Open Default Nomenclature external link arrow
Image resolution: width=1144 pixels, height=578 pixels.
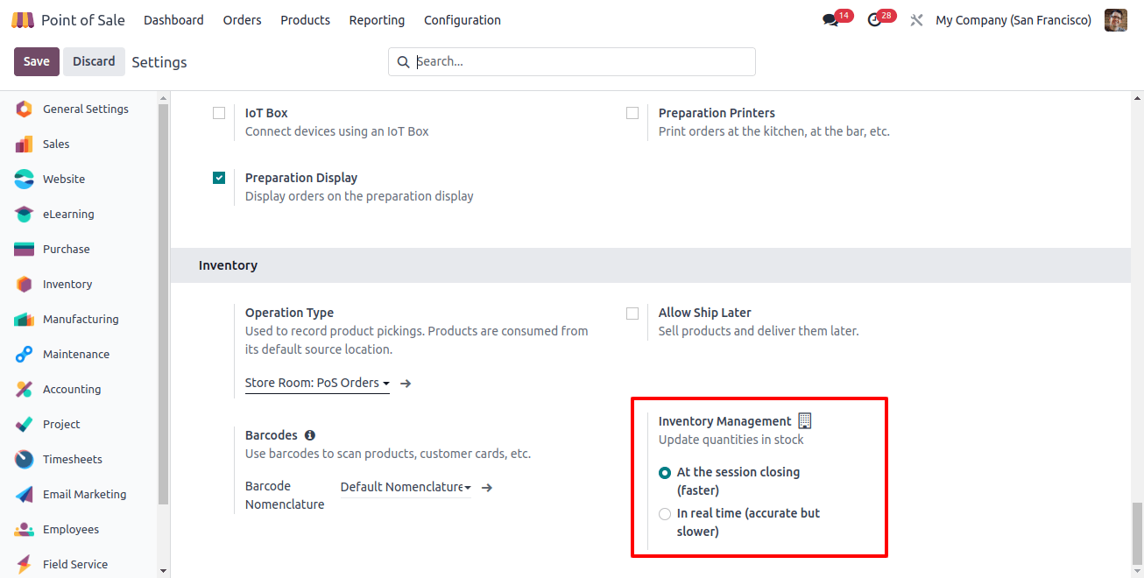(487, 488)
